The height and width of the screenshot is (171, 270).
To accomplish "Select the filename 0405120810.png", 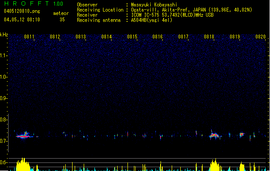I will [22, 11].
